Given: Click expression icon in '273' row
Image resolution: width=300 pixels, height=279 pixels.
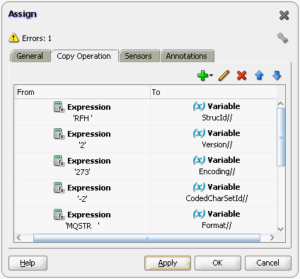Looking at the screenshot, I should 59,161.
